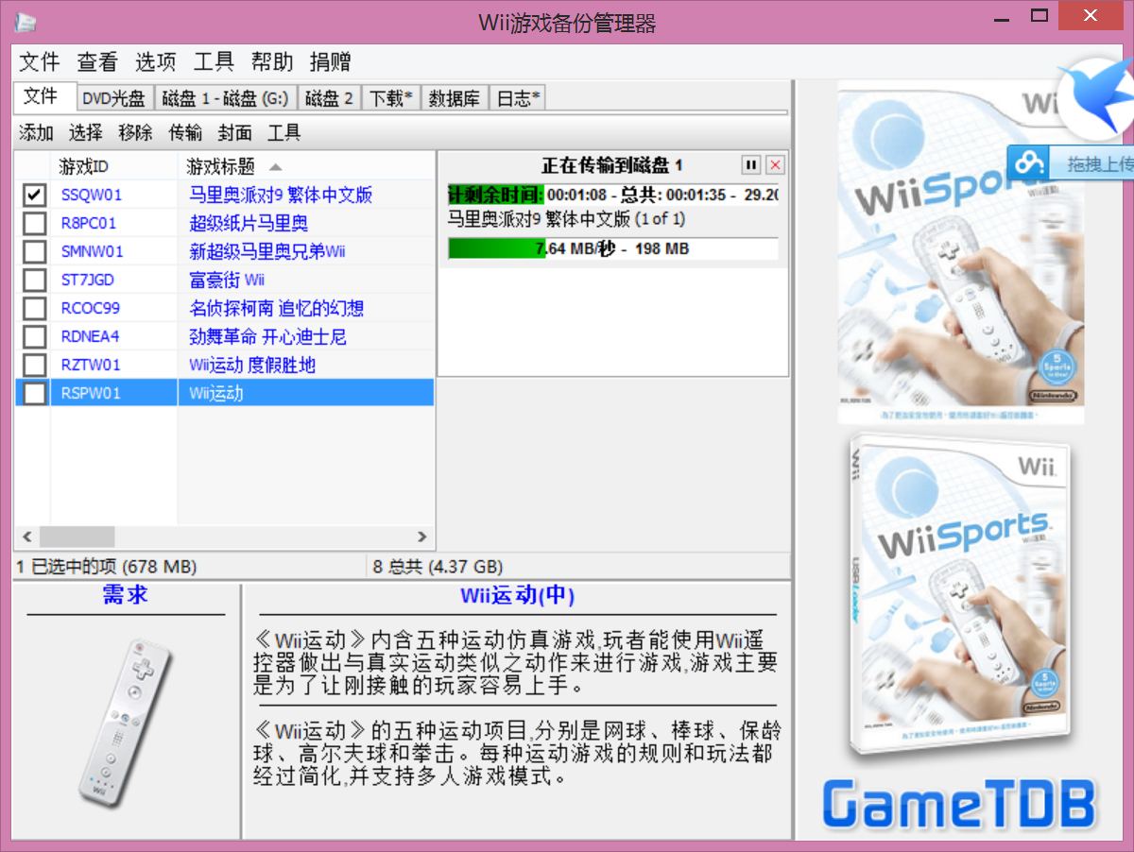Switch to the 磁盘 2 tab
This screenshot has height=852, width=1134.
point(329,98)
